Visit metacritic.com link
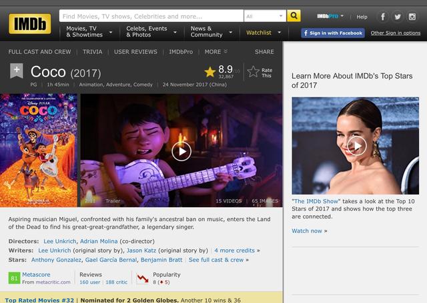Viewport: 427px width, 303px height. 53,282
